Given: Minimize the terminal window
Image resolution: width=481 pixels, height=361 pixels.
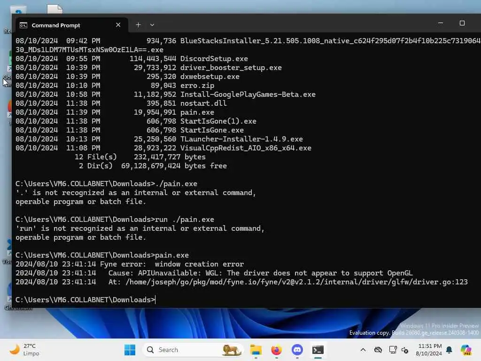Looking at the screenshot, I should [441, 24].
